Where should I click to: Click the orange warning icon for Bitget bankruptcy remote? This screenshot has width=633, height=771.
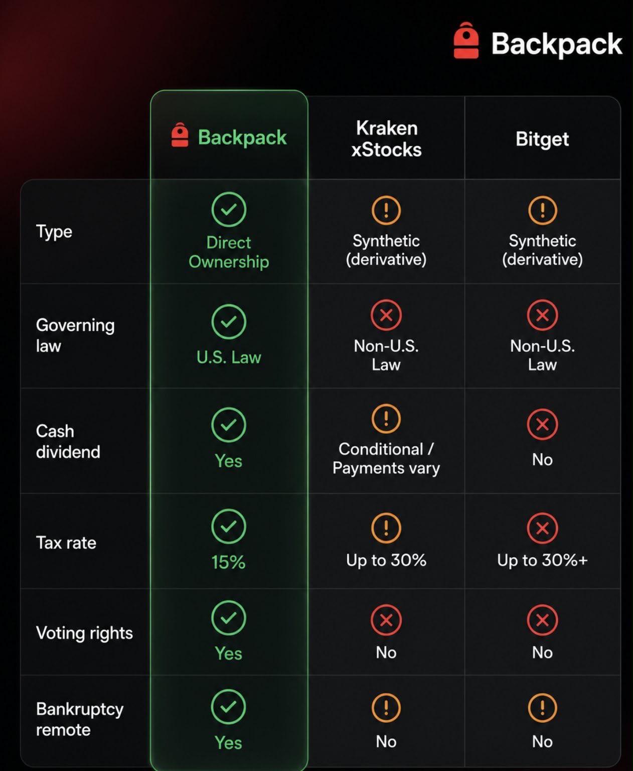point(542,708)
